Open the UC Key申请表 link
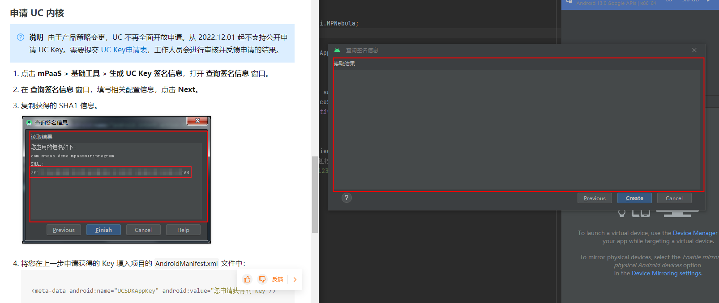This screenshot has height=303, width=719. [x=124, y=50]
